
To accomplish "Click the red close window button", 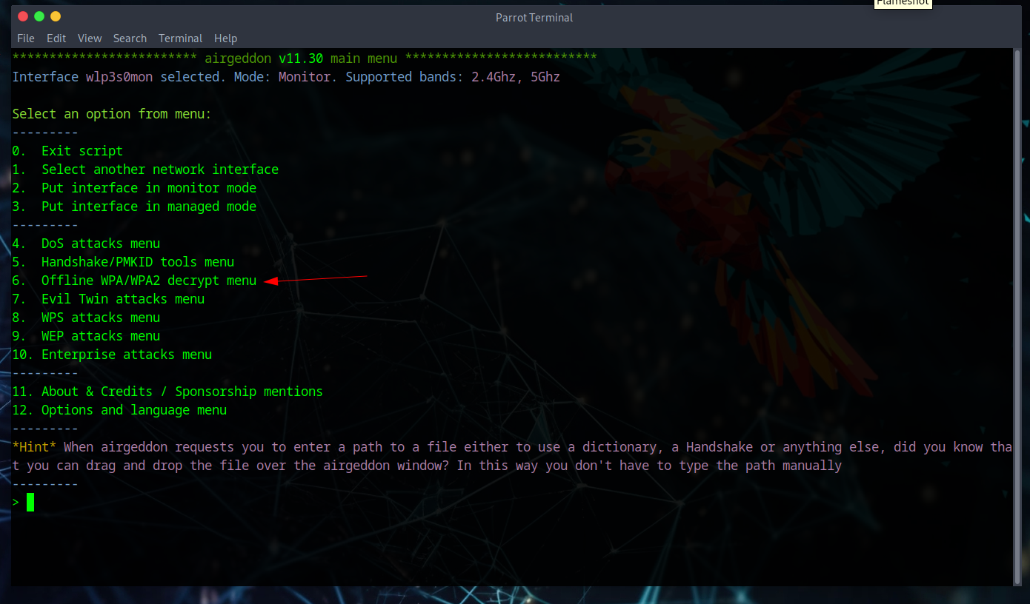I will pyautogui.click(x=23, y=16).
